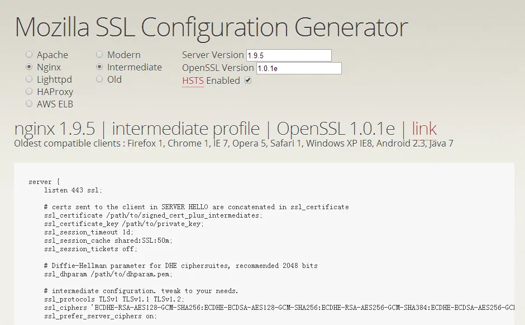
Task: Click the ssl_certificate_key line
Action: pyautogui.click(x=124, y=224)
